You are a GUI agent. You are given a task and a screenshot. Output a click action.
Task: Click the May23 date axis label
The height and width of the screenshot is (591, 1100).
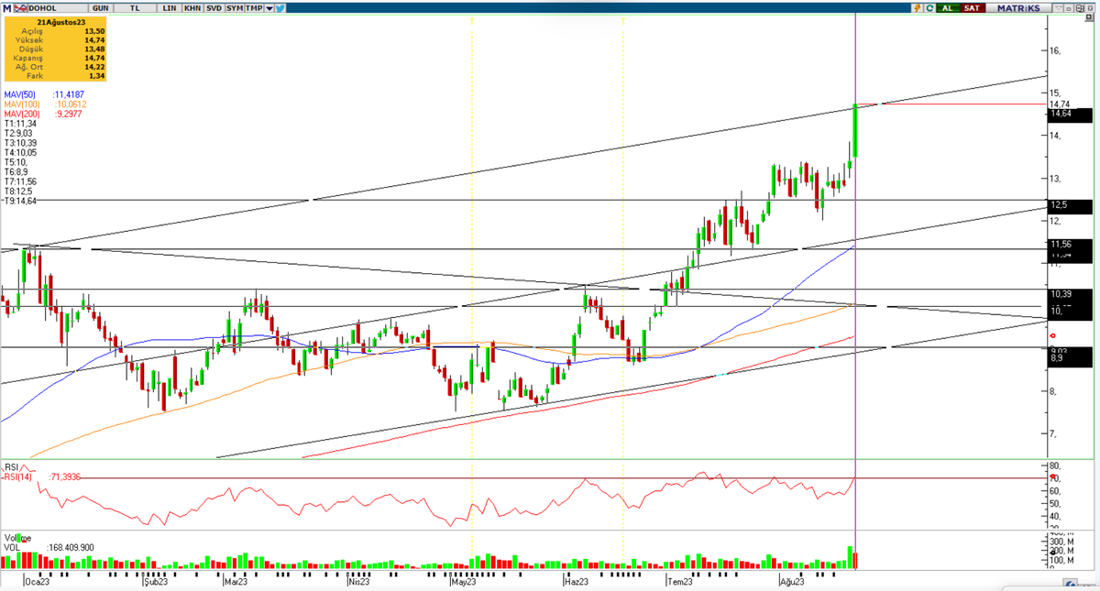click(463, 581)
